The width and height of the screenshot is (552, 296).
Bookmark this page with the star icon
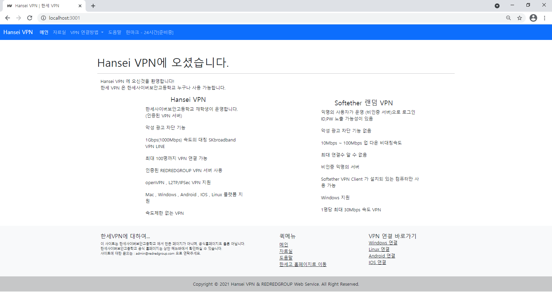click(519, 18)
